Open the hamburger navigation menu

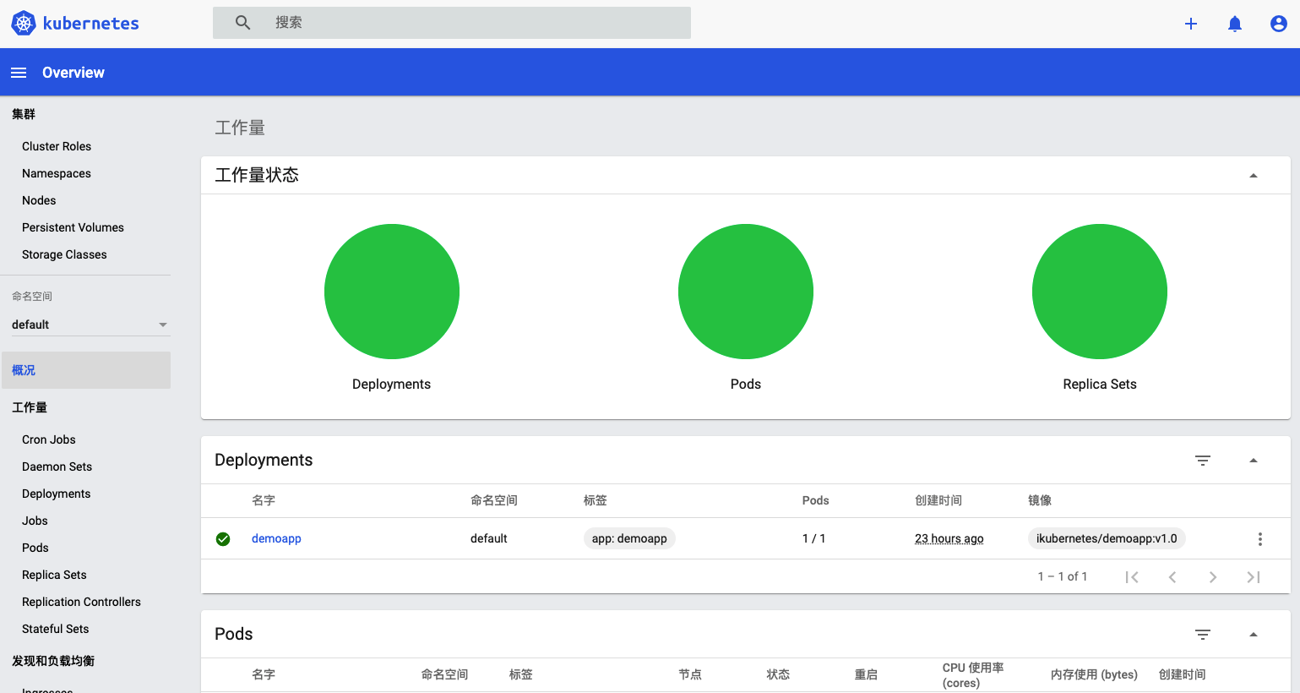[x=19, y=72]
